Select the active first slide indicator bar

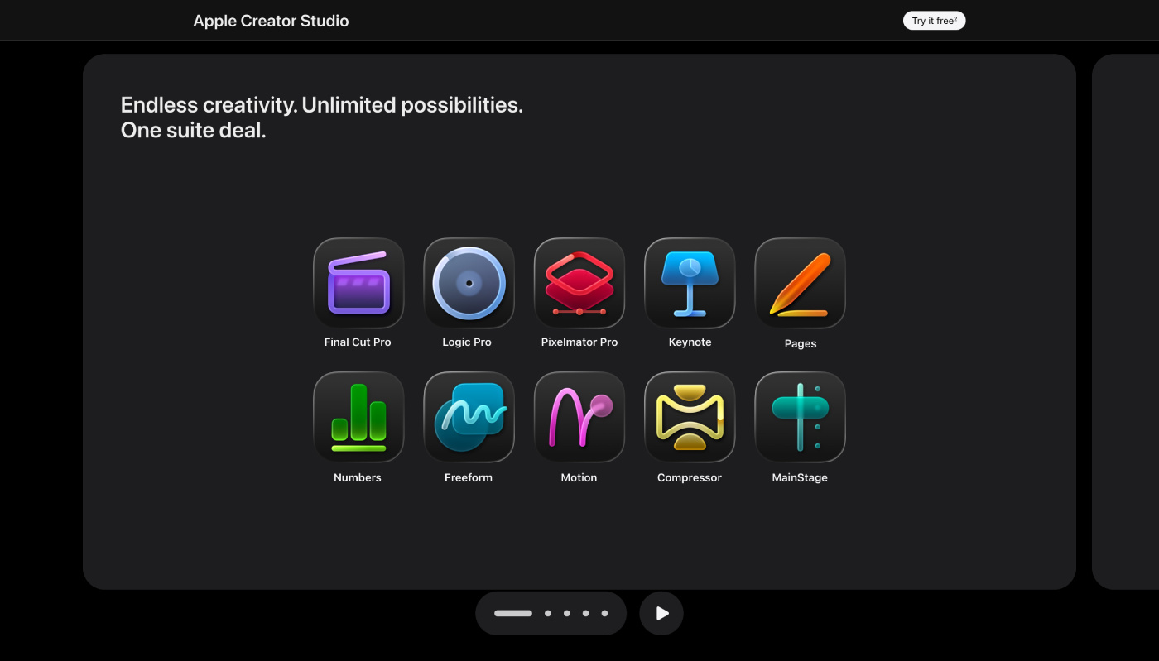coord(513,613)
